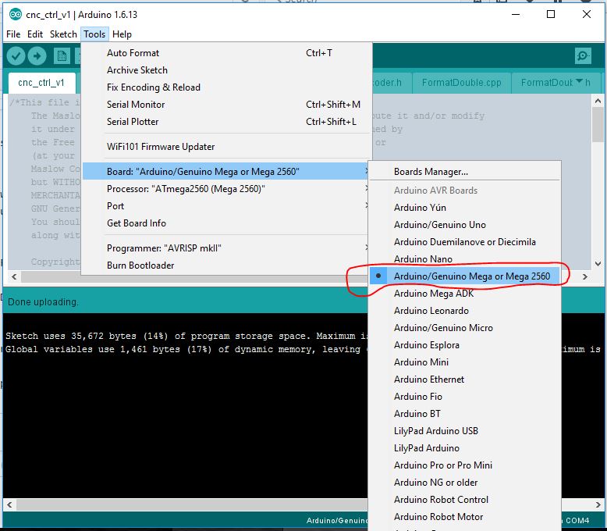Screen dimensions: 607x531
Task: Choose Auto Format from Tools menu
Action: [x=225, y=53]
